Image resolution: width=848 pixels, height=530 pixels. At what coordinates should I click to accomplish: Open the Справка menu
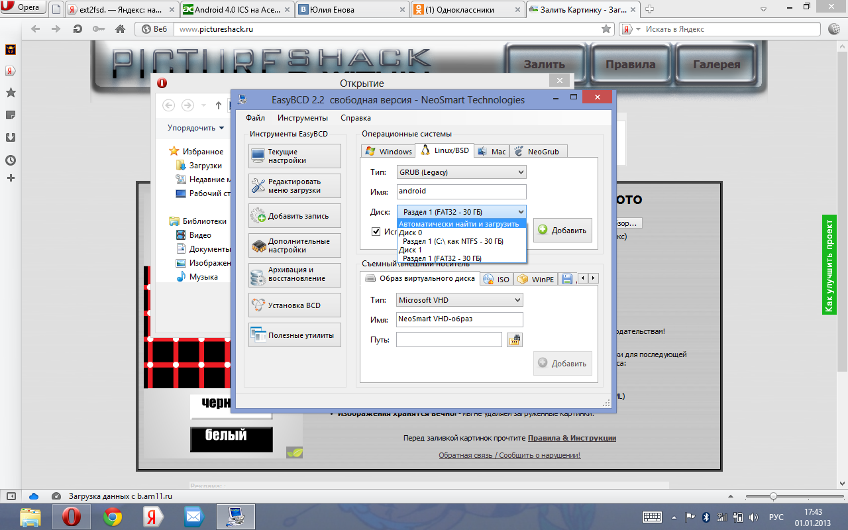click(x=356, y=118)
